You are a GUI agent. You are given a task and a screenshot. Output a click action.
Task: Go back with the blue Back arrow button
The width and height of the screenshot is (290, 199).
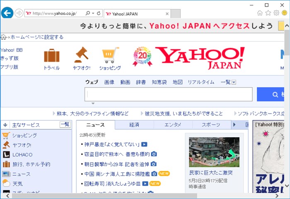(7, 13)
